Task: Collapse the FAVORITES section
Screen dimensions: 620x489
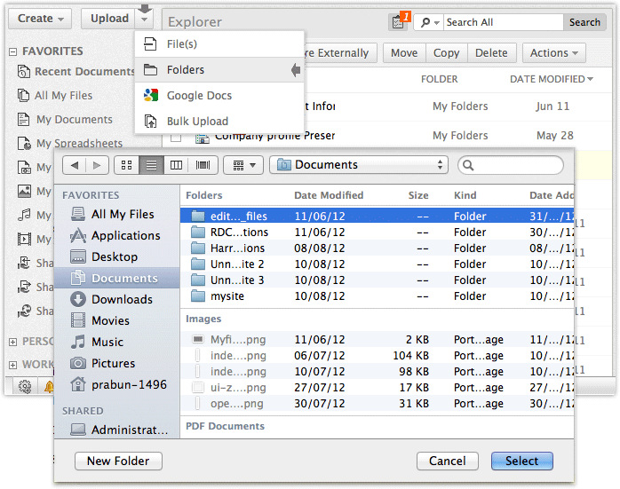Action: pos(12,51)
